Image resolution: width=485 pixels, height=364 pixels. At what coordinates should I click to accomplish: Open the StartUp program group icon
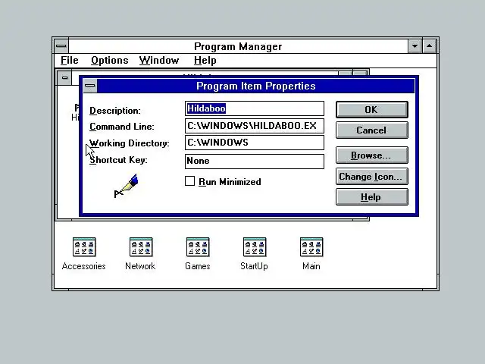255,247
